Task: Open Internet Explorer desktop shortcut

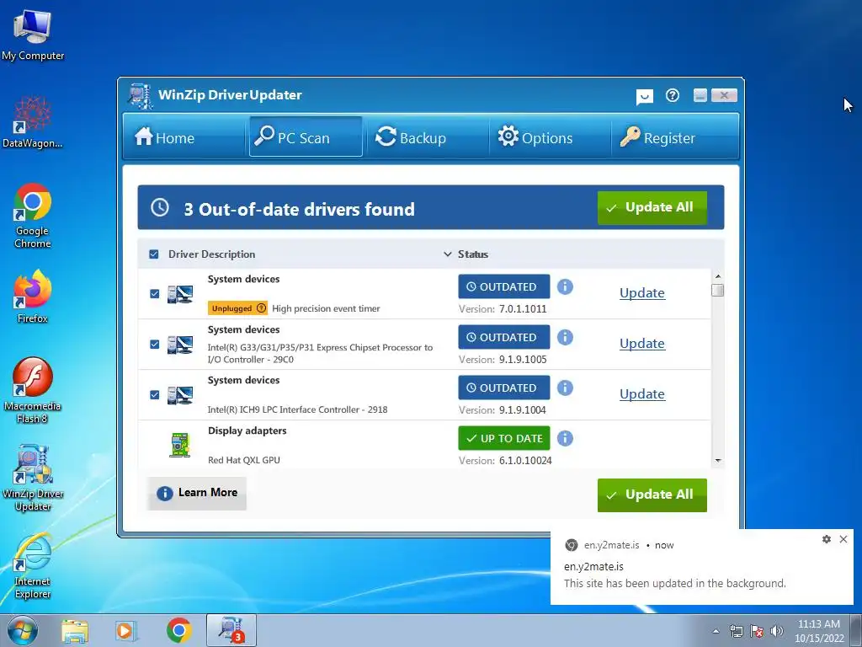Action: coord(33,567)
